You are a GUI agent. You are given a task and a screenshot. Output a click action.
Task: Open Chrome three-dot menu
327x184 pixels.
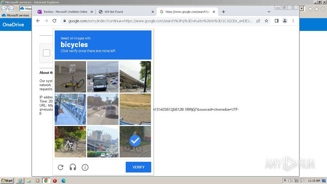click(293, 21)
